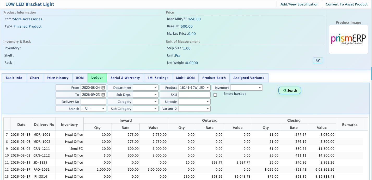
Task: Click the Search button
Action: pos(290,90)
